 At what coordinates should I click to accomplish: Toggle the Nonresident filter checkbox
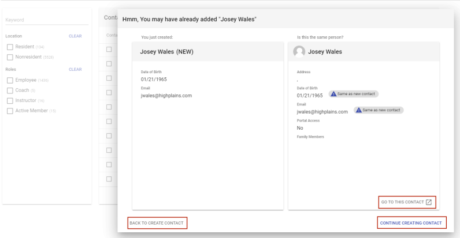[x=10, y=57]
